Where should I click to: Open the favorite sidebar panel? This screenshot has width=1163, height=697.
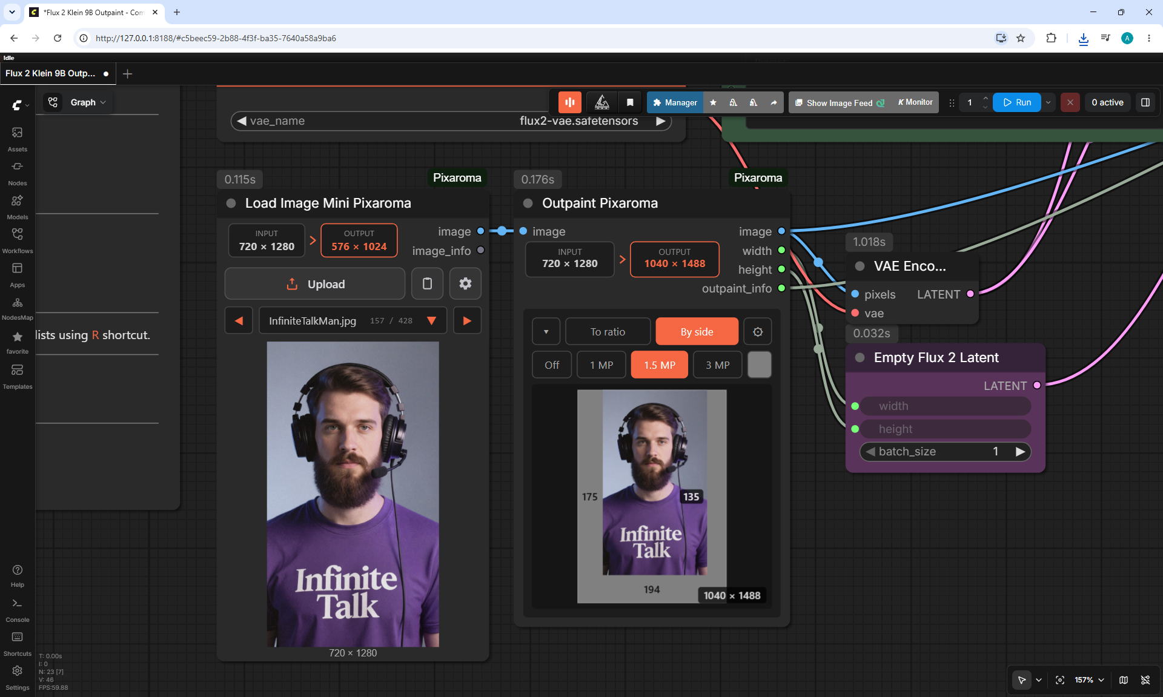(18, 343)
